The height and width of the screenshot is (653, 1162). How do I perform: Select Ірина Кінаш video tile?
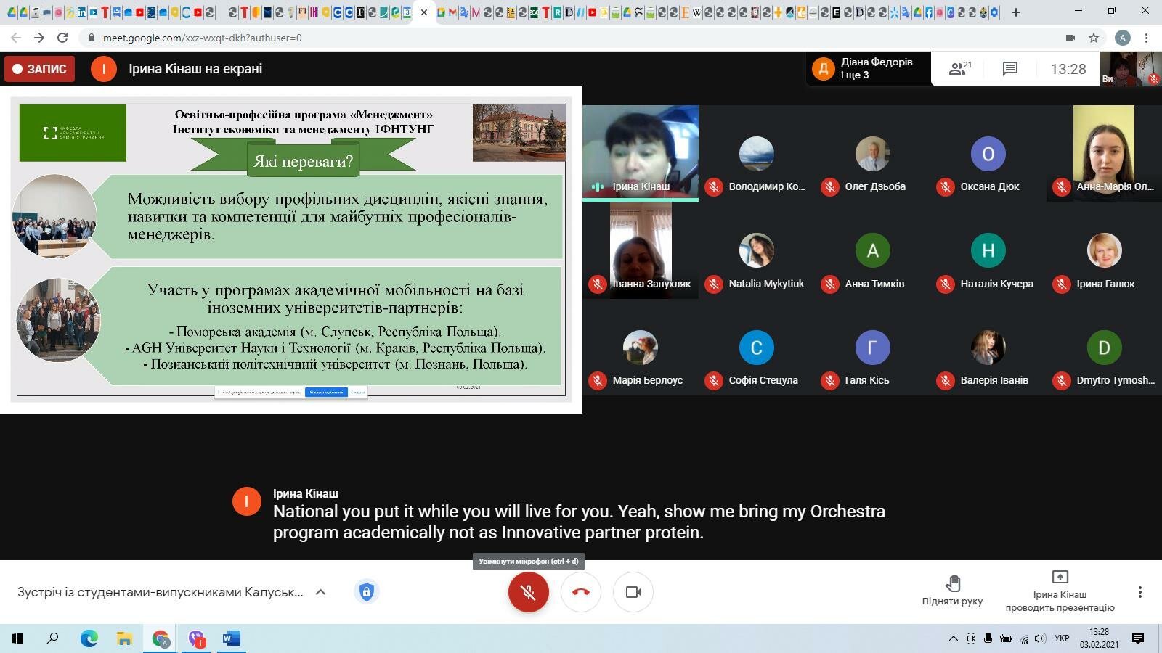(x=640, y=152)
